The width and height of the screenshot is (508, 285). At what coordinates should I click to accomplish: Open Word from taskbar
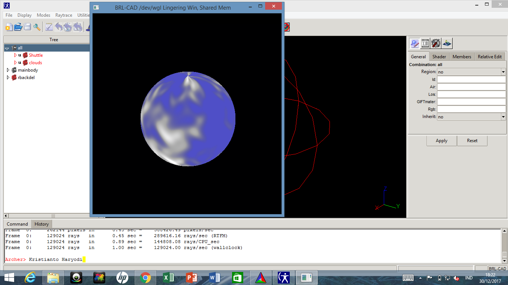tap(215, 278)
